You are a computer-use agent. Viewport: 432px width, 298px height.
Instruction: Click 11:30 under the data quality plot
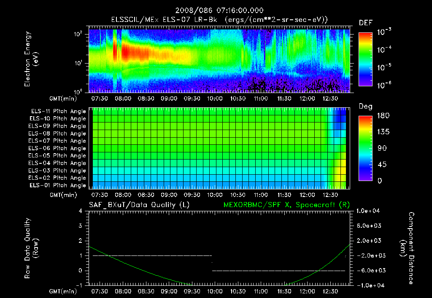pos(284,291)
